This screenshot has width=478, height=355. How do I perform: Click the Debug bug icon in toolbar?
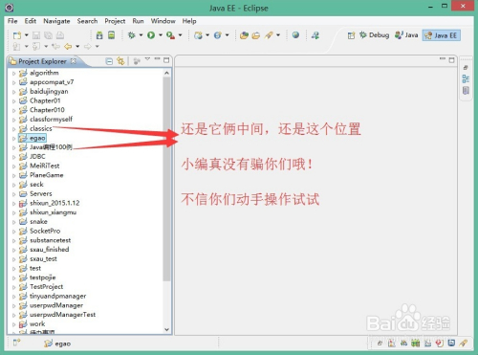(131, 35)
